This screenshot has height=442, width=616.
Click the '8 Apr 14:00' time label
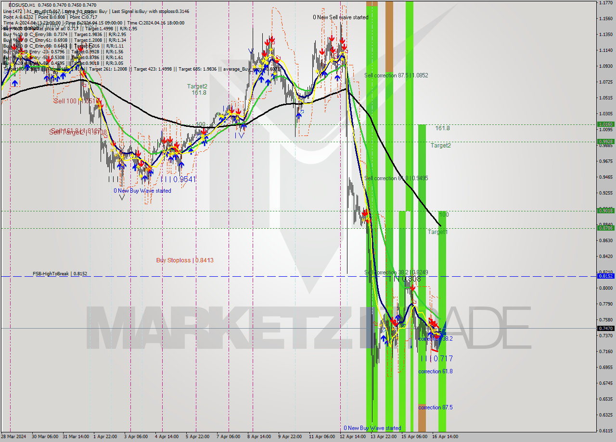click(x=260, y=437)
